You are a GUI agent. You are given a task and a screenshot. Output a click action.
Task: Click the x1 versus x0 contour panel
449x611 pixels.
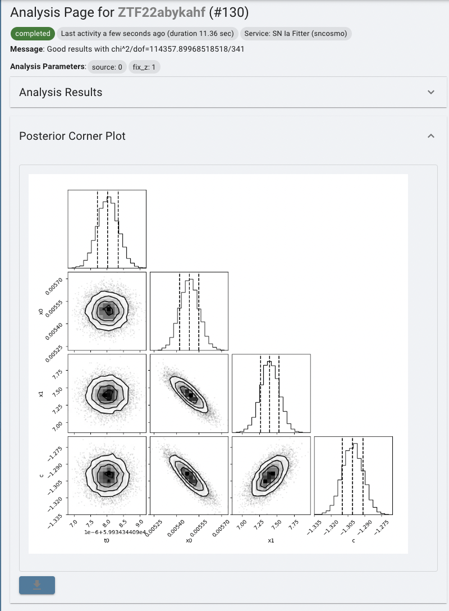point(189,393)
